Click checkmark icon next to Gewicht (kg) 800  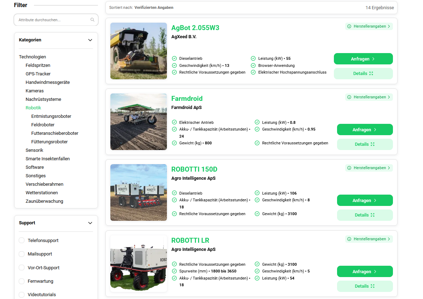(174, 143)
